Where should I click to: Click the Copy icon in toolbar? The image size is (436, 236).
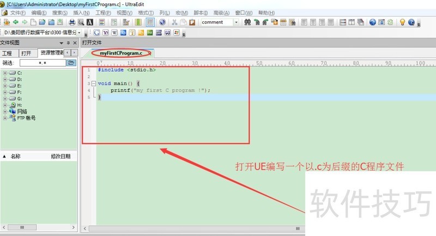[183, 22]
